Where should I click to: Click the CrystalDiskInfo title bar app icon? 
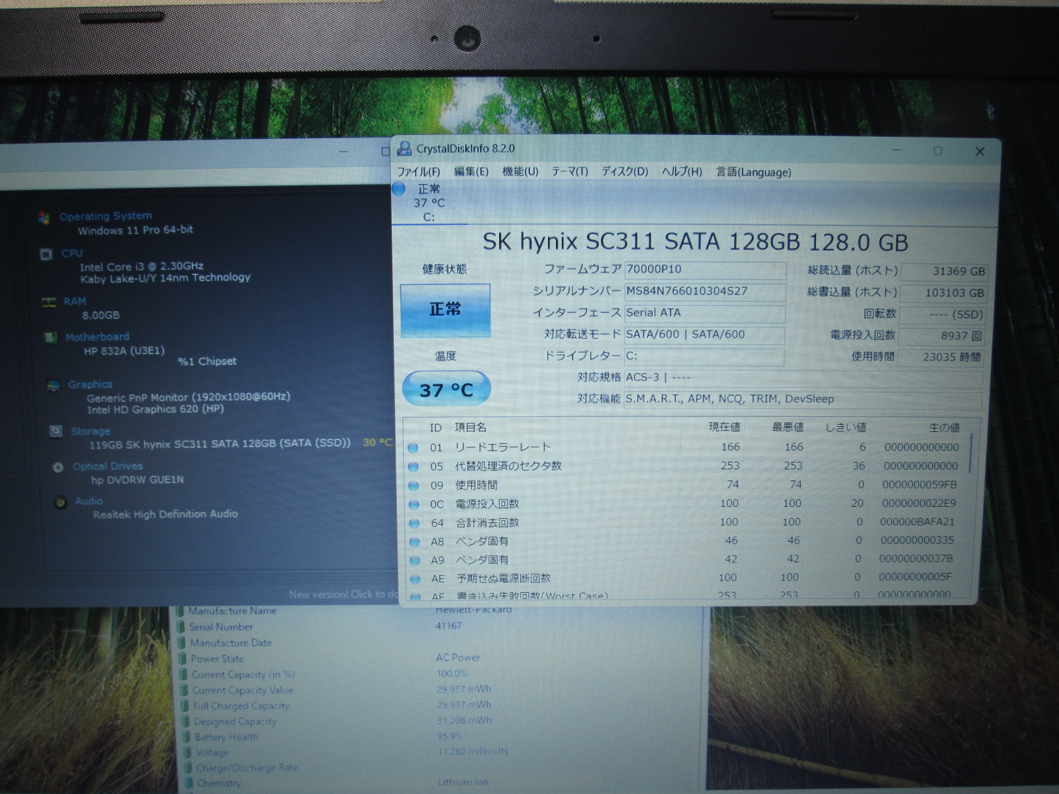[x=404, y=149]
